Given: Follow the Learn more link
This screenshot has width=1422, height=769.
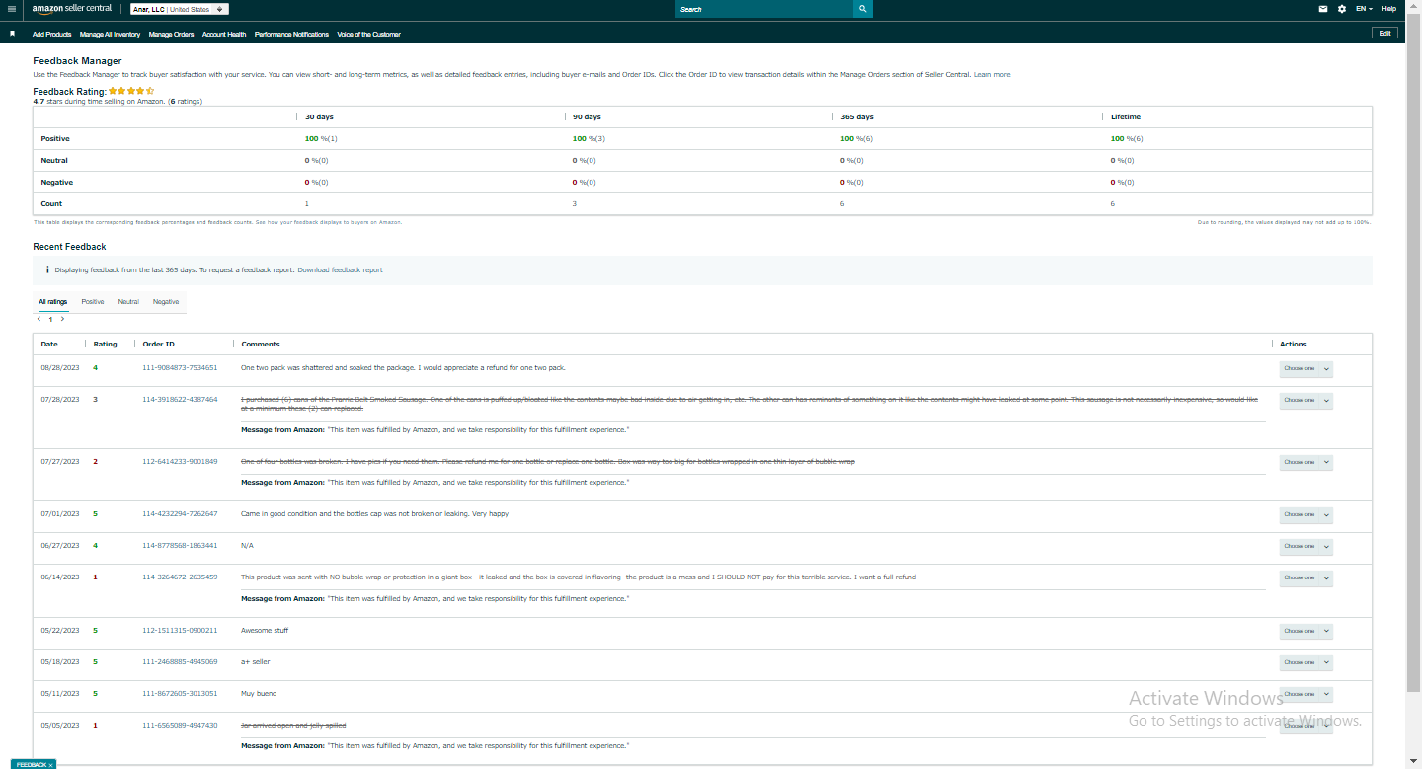Looking at the screenshot, I should pos(991,75).
